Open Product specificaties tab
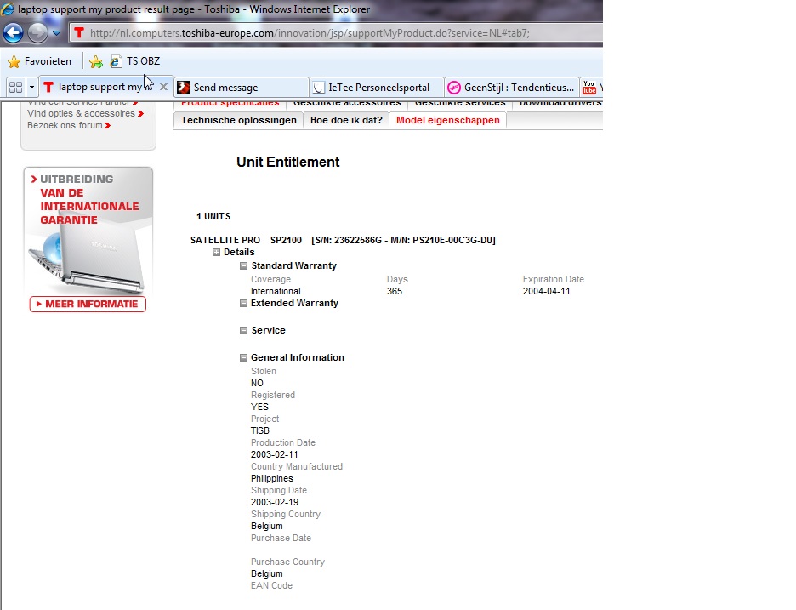 tap(230, 104)
